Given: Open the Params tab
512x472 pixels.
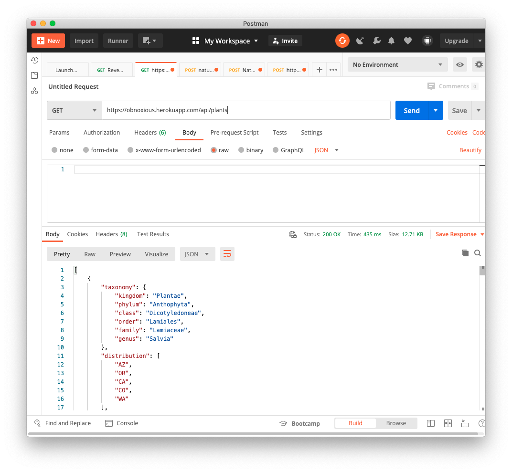Looking at the screenshot, I should 59,132.
